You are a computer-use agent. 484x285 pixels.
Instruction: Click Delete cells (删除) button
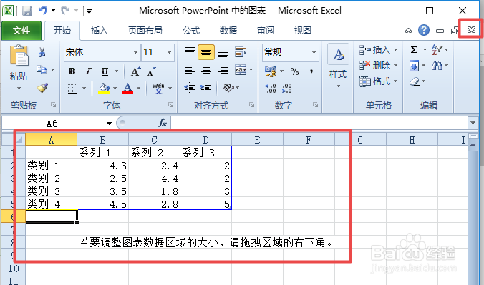[378, 65]
